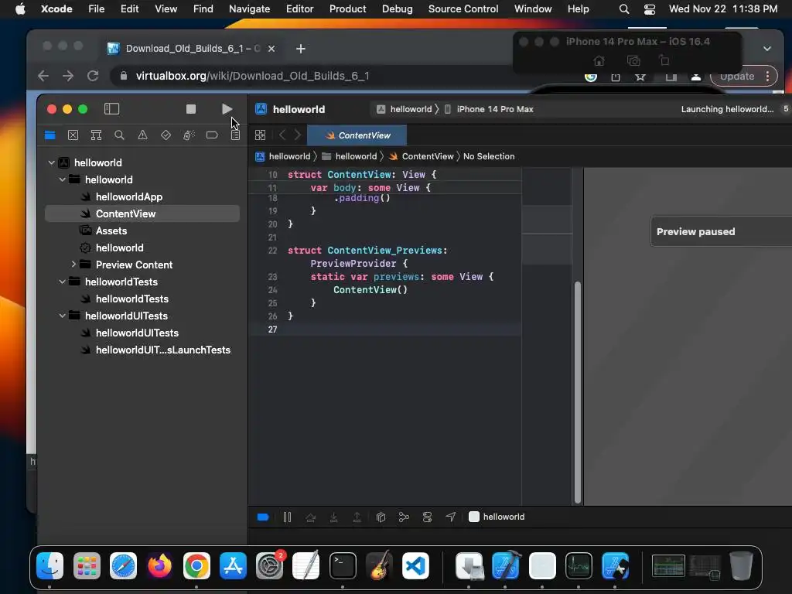Click the editor vertical scrollbar

(x=577, y=392)
